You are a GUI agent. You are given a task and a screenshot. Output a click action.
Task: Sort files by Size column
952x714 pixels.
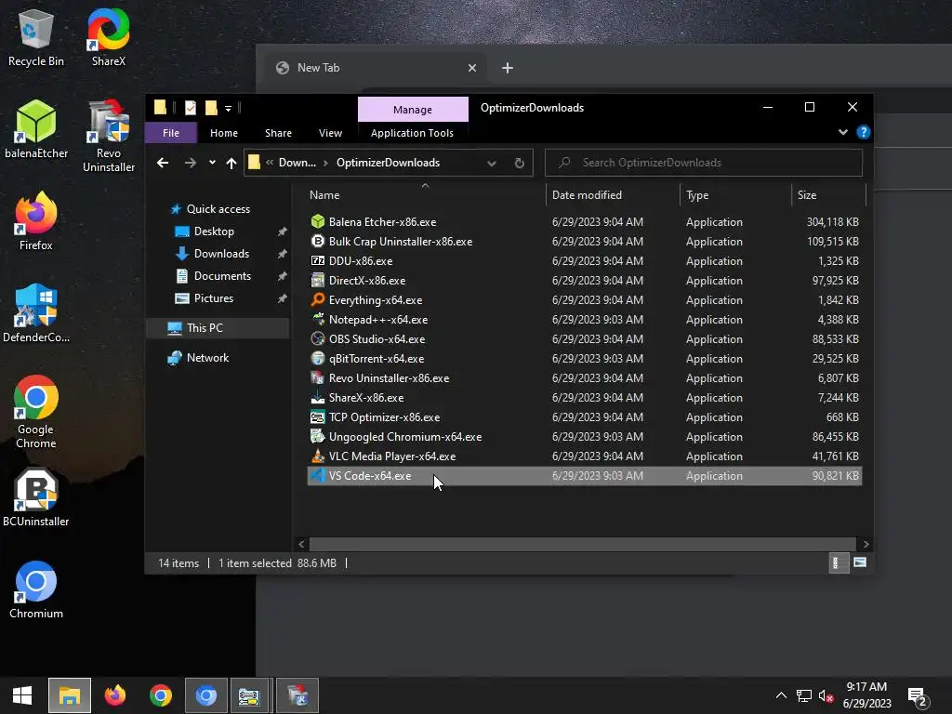(828, 195)
